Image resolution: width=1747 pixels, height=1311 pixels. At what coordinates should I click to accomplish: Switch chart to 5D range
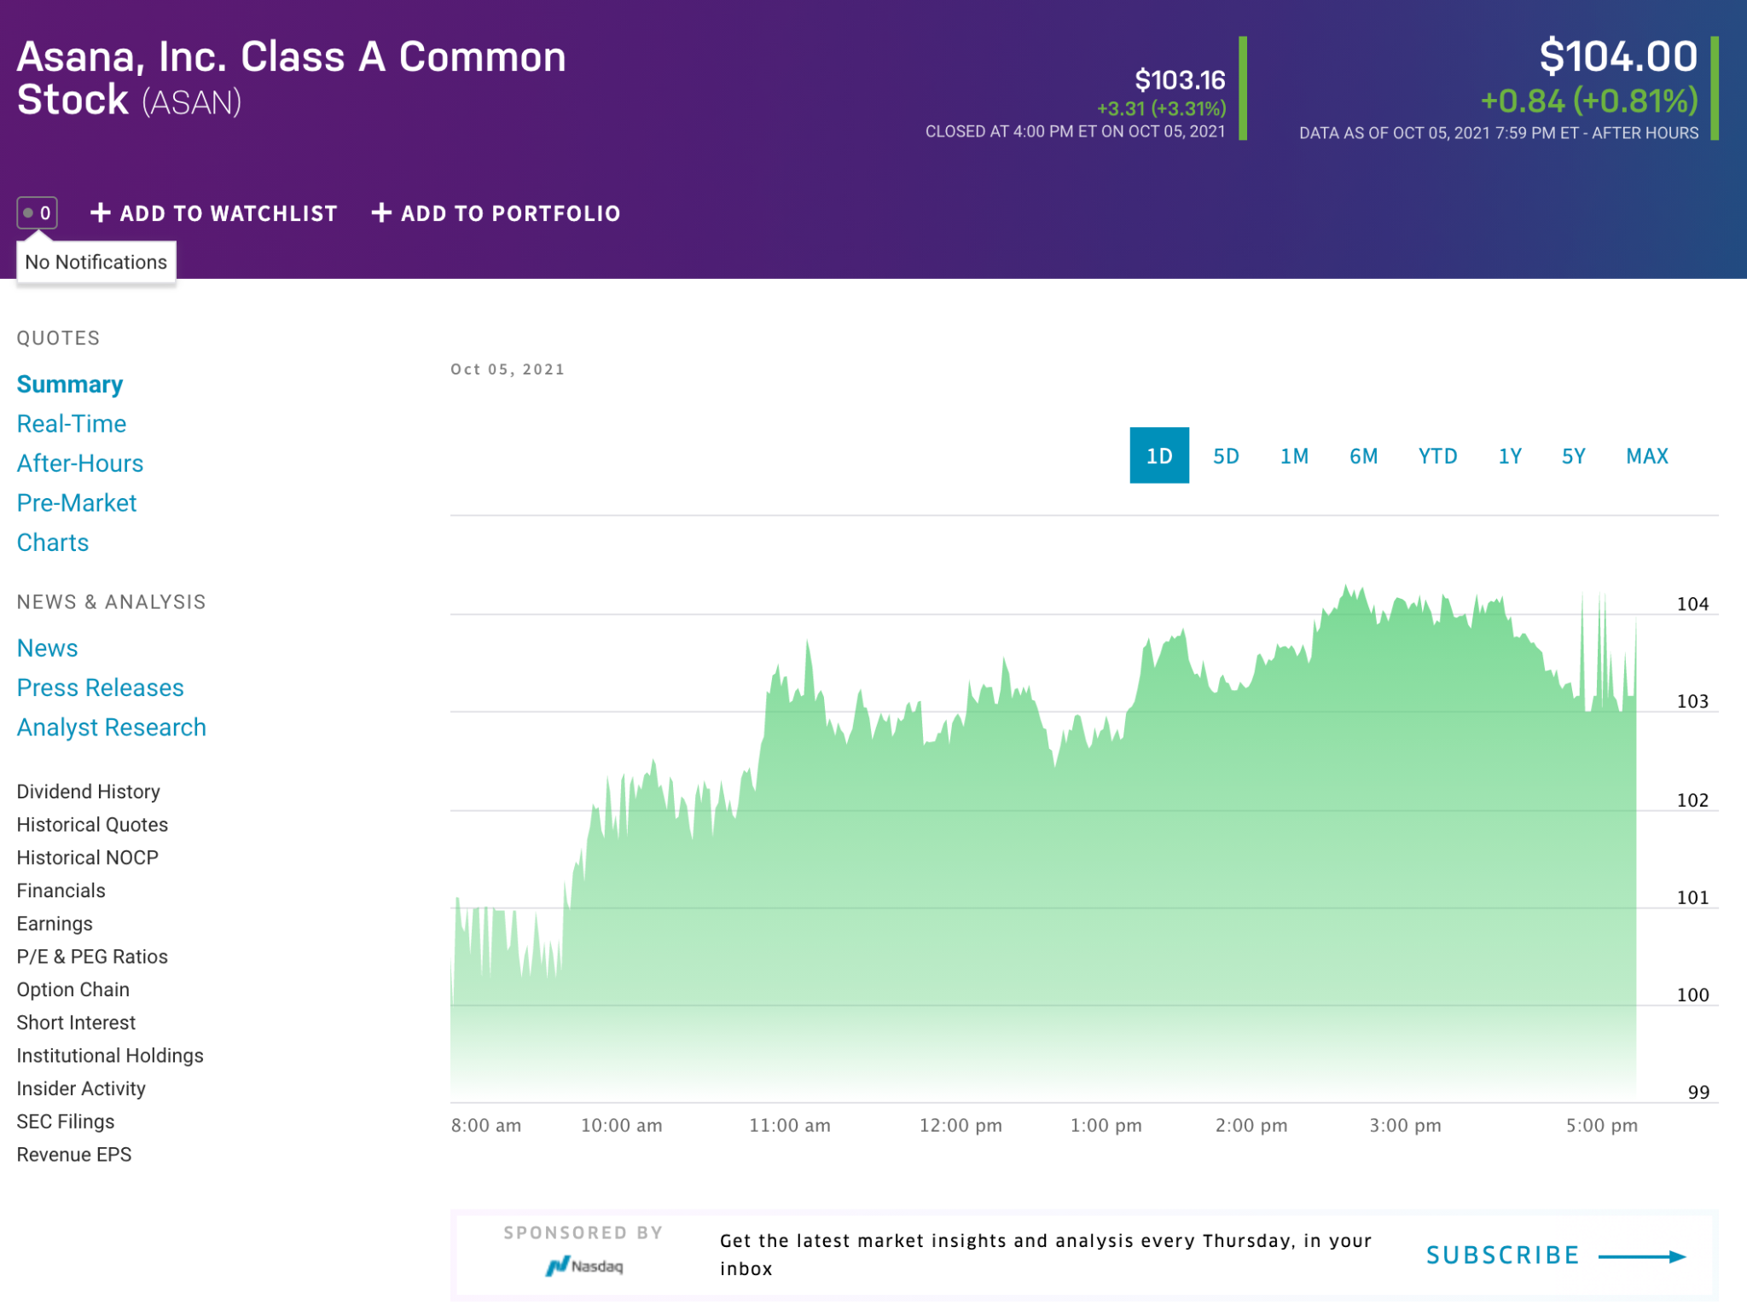pyautogui.click(x=1226, y=456)
